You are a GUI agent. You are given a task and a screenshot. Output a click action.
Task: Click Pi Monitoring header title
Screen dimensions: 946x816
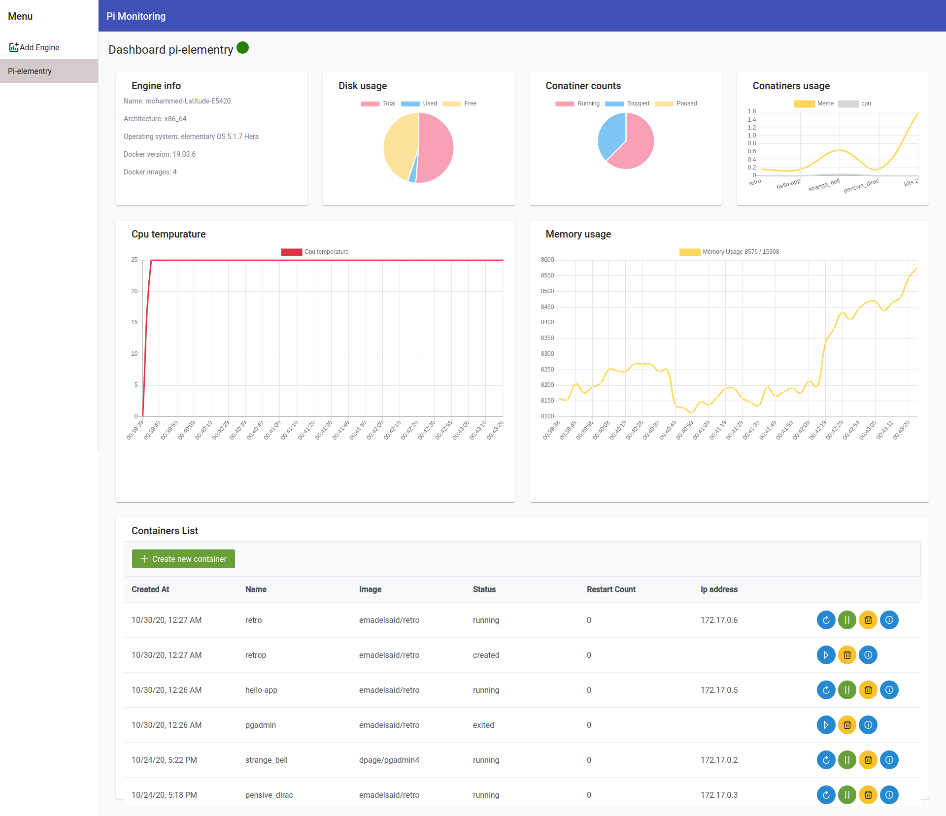point(136,16)
